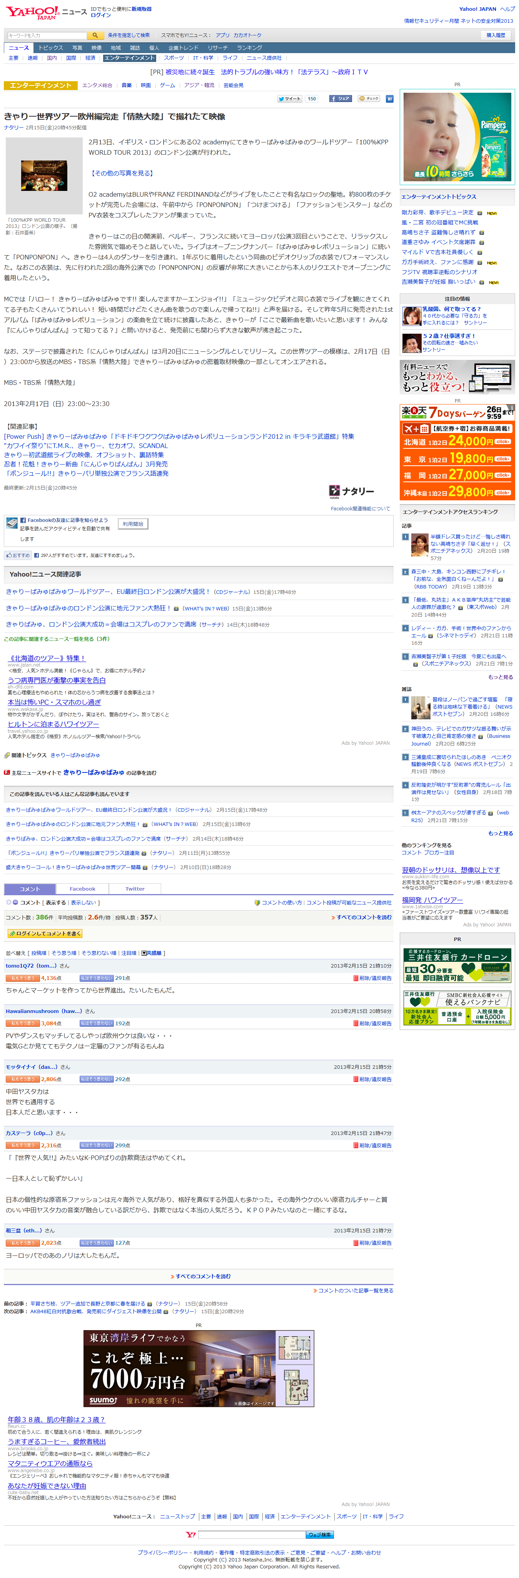Select the スポーツ category in sub-navigation
Screen dimensions: 519x1578
point(173,58)
